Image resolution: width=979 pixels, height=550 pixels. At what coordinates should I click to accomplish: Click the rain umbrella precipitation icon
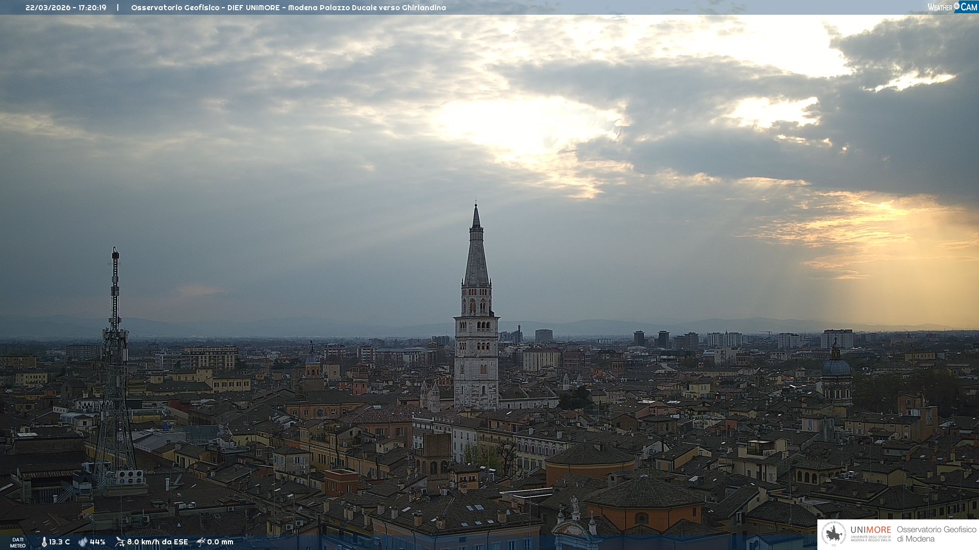[x=201, y=542]
